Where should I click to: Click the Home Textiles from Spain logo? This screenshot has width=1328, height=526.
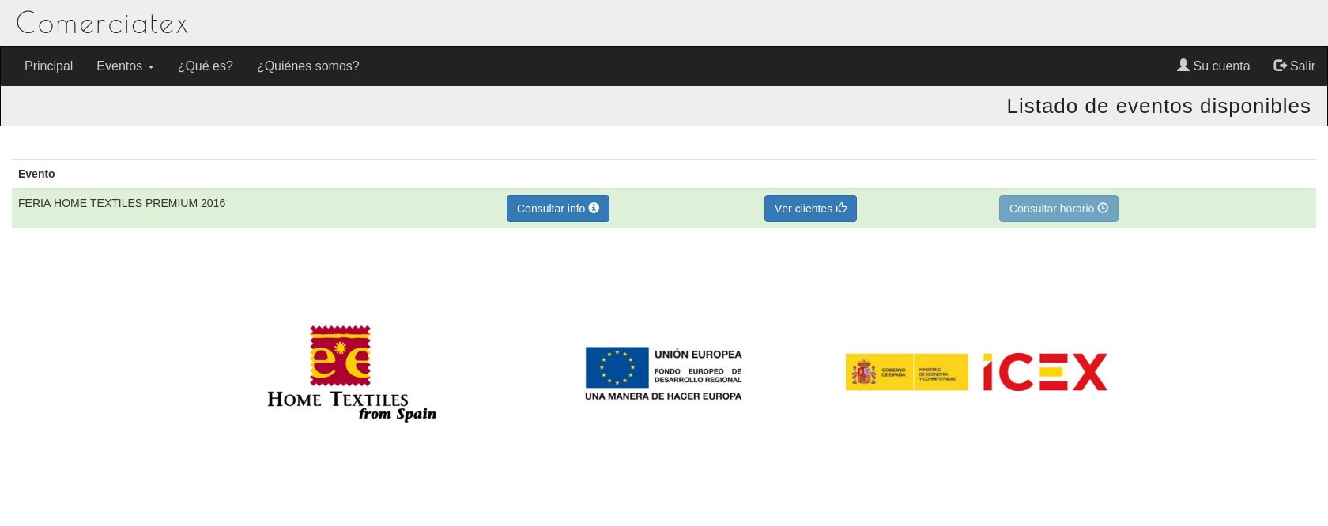pyautogui.click(x=351, y=373)
